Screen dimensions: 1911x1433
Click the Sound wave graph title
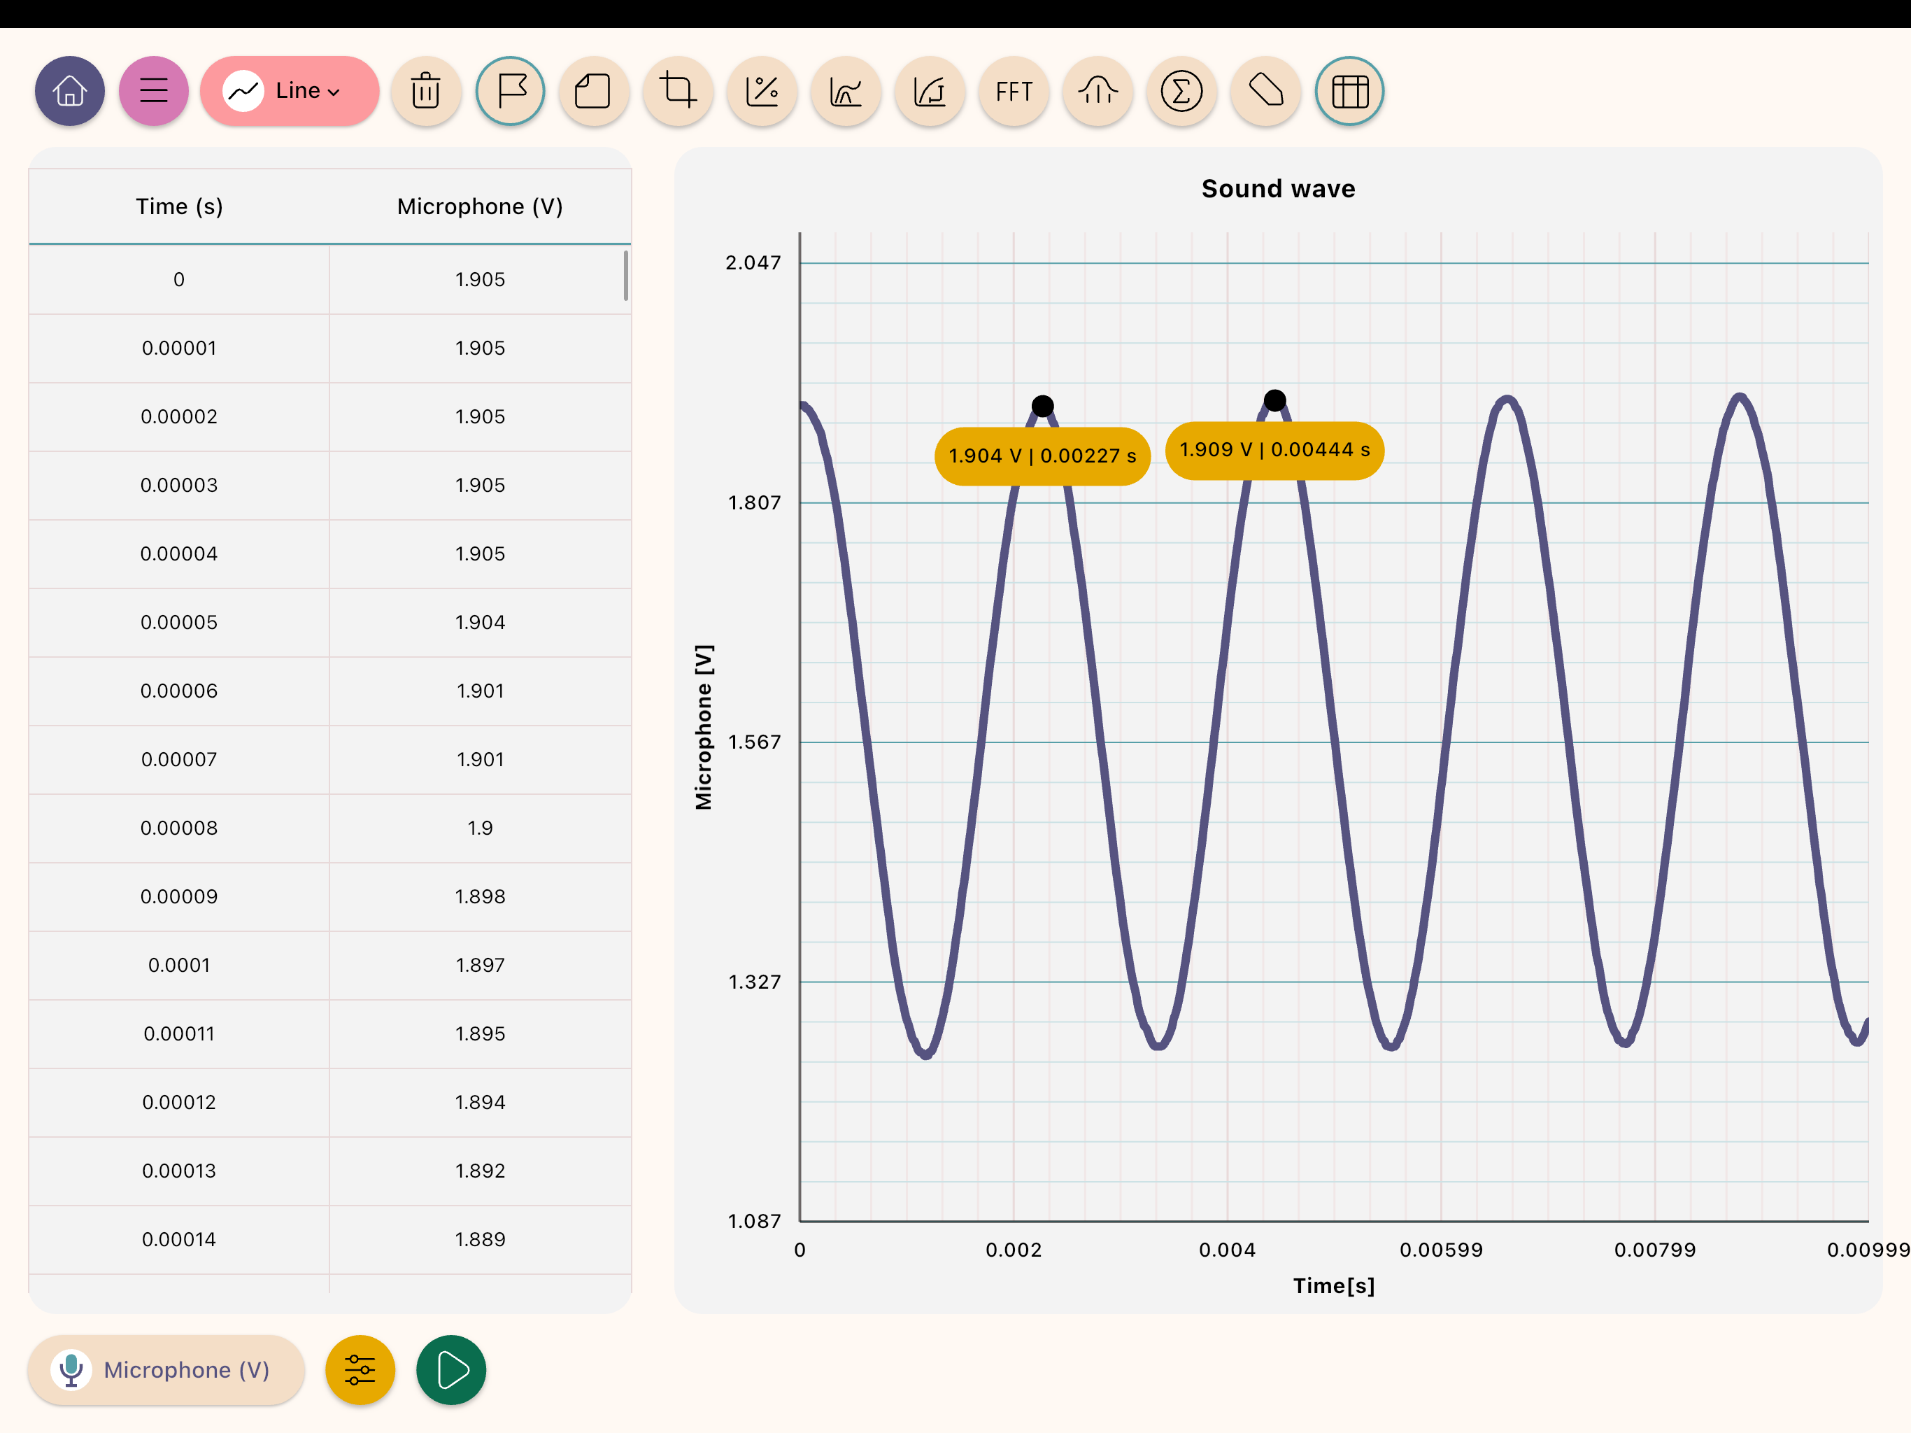point(1278,188)
